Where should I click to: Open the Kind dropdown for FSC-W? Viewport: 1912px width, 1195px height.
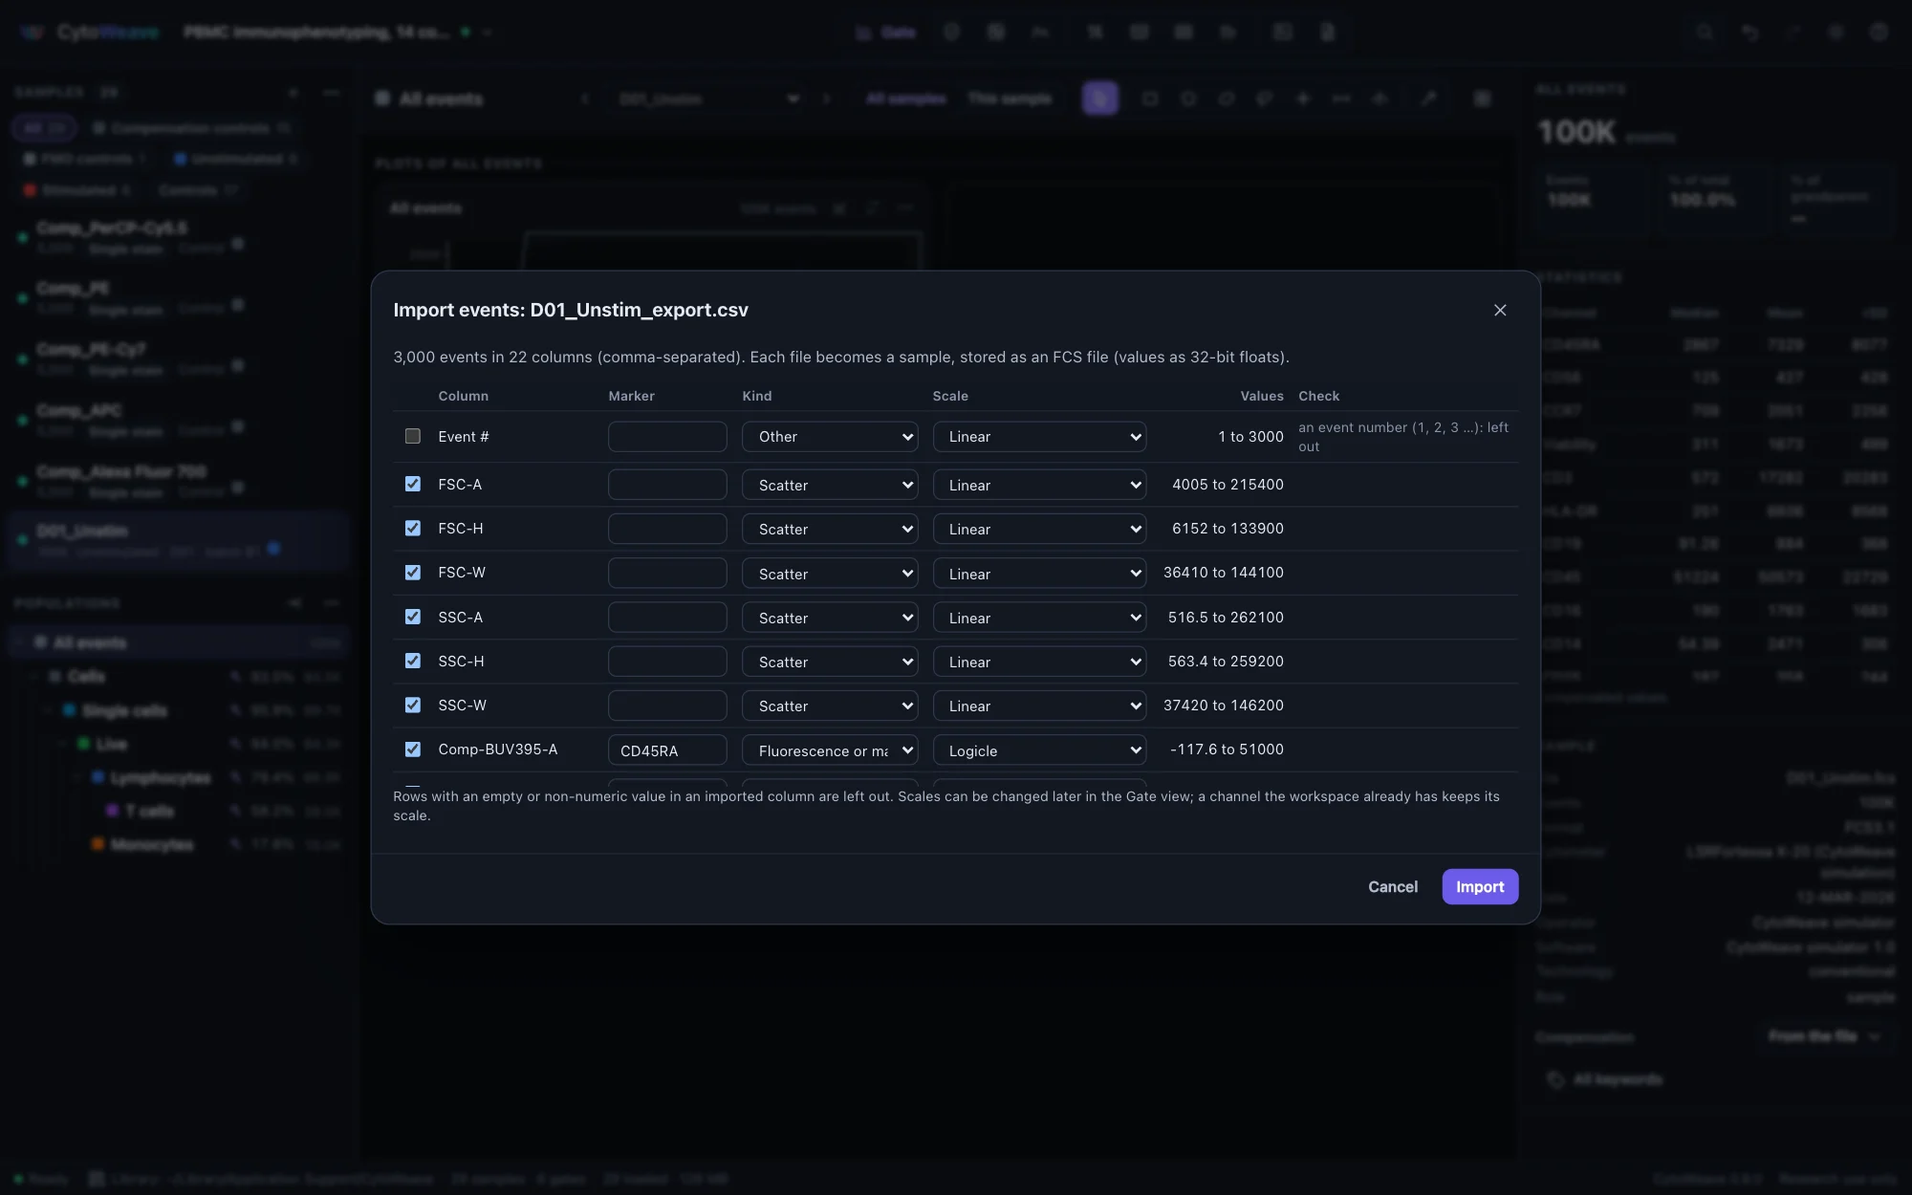click(830, 574)
